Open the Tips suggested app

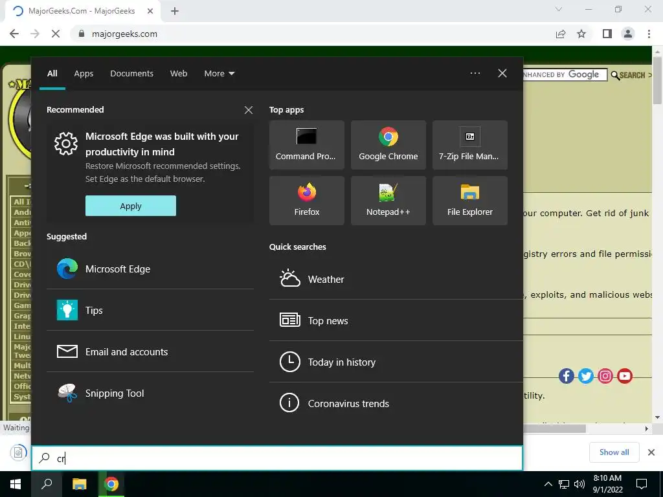150,310
